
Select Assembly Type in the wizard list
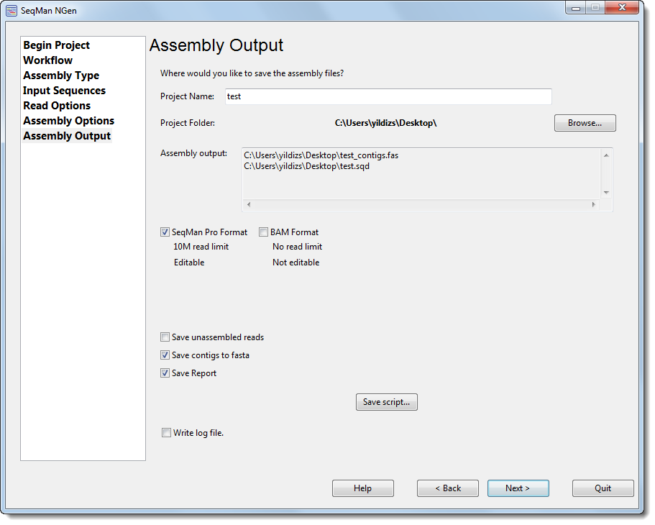coord(61,76)
